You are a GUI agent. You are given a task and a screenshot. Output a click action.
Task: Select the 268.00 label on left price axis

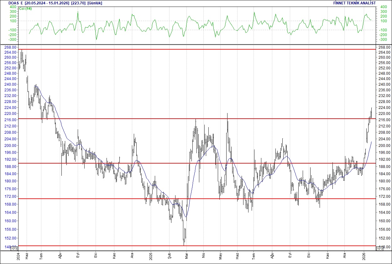pyautogui.click(x=10, y=47)
